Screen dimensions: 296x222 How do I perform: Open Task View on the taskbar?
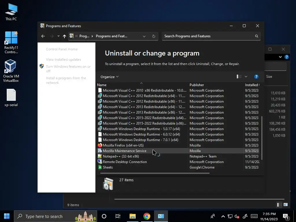pos(118,216)
